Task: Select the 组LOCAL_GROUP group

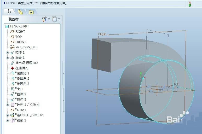Action: tap(30, 115)
